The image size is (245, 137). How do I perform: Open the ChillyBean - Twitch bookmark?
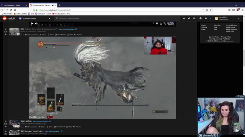[x=43, y=14]
